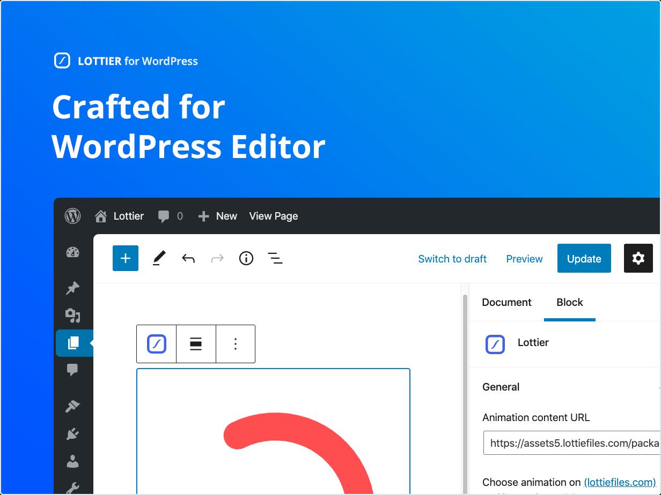Switch to the Block tab
The width and height of the screenshot is (661, 495).
[x=570, y=302]
